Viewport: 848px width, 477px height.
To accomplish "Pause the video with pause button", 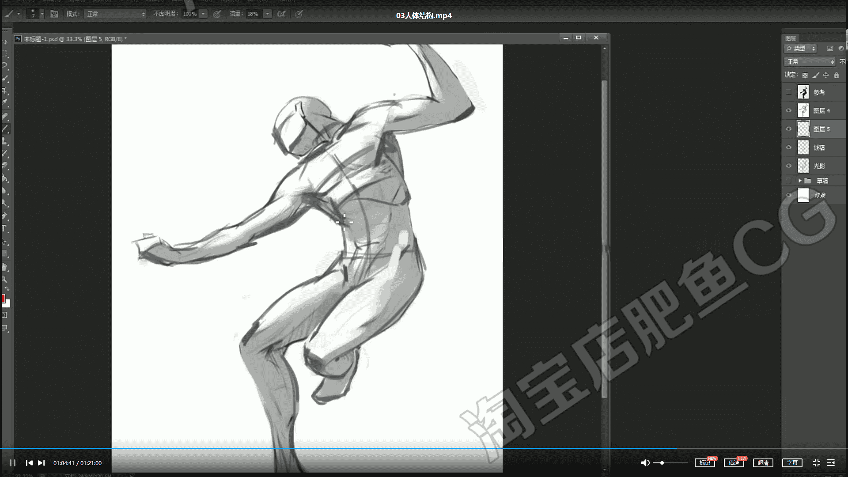I will tap(13, 463).
